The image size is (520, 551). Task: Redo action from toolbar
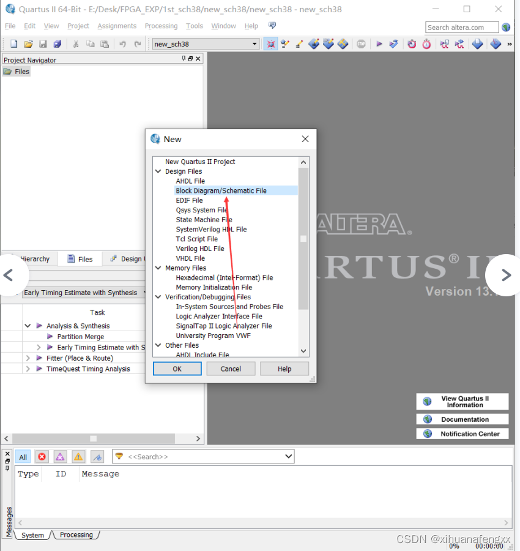tap(137, 43)
